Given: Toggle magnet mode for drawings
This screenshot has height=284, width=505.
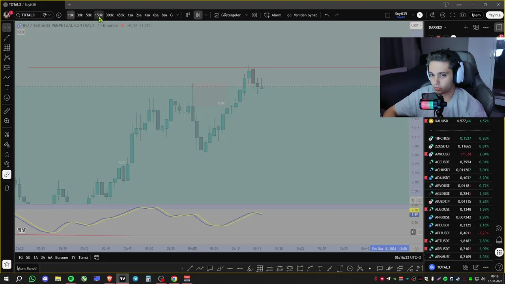Looking at the screenshot, I should coord(7,135).
